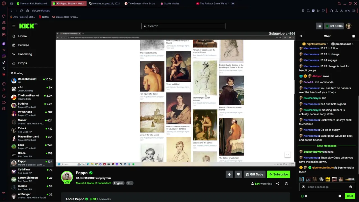Image resolution: width=359 pixels, height=202 pixels.
Task: Open the Kick dashboard panel icon
Action: point(319,26)
